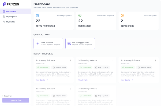Click the 2 In Progress count
The height and width of the screenshot is (106, 161).
click(x=122, y=21)
